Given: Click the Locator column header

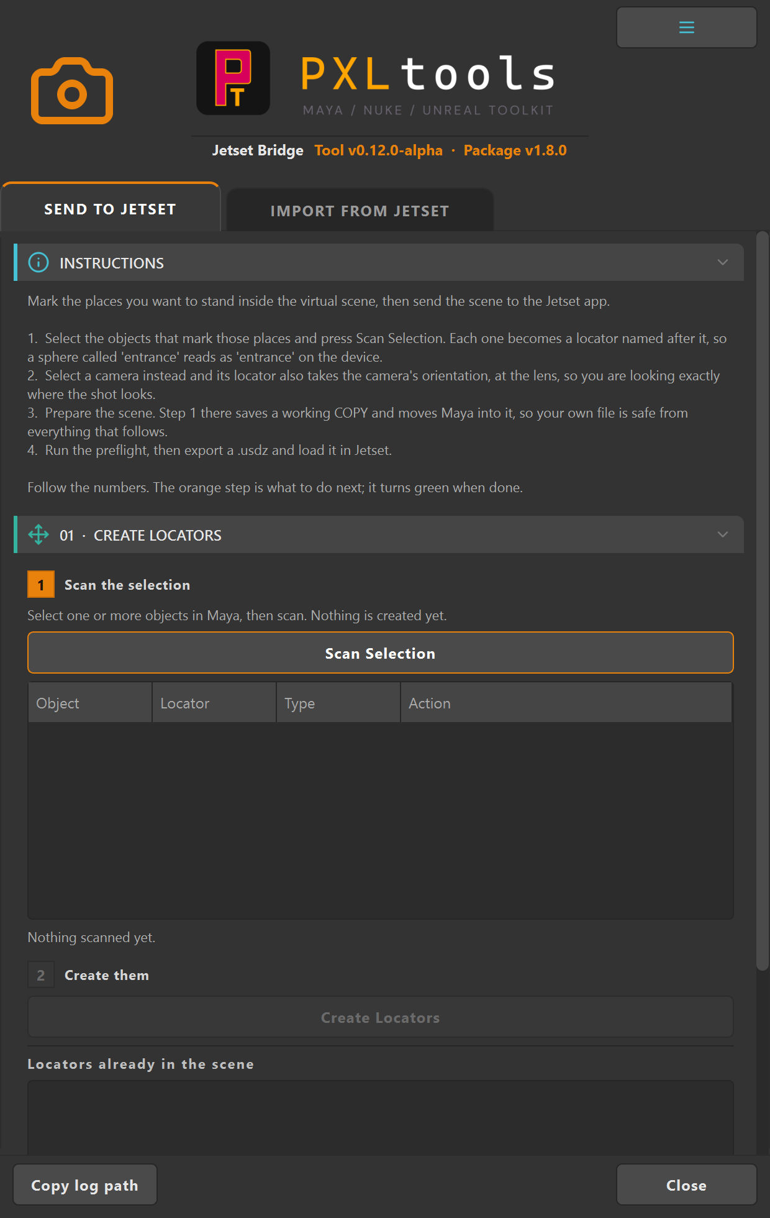Looking at the screenshot, I should coord(214,703).
